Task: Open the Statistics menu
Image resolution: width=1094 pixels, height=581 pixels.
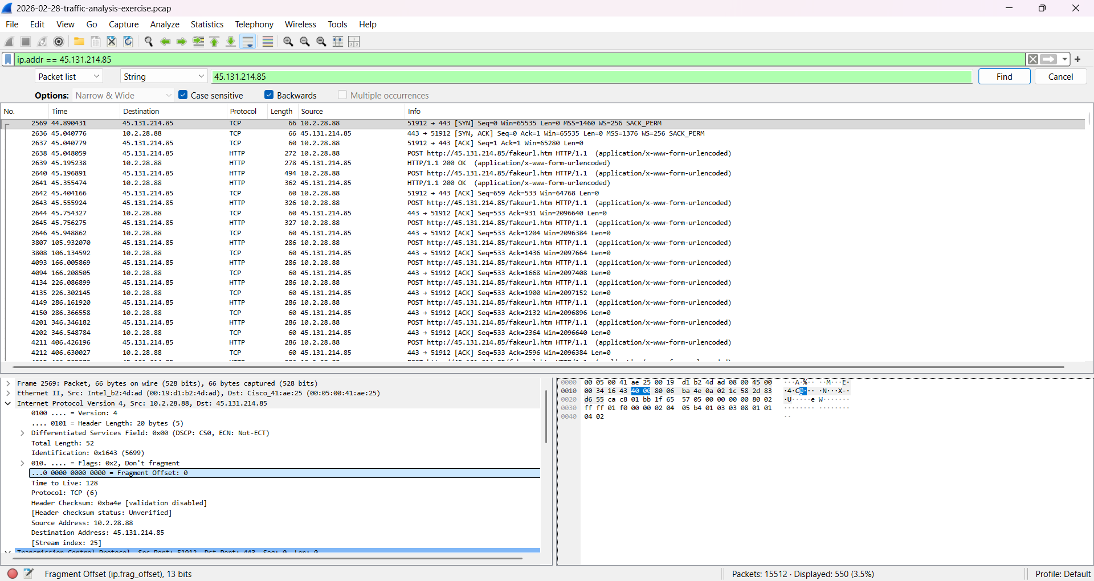Action: pos(207,24)
